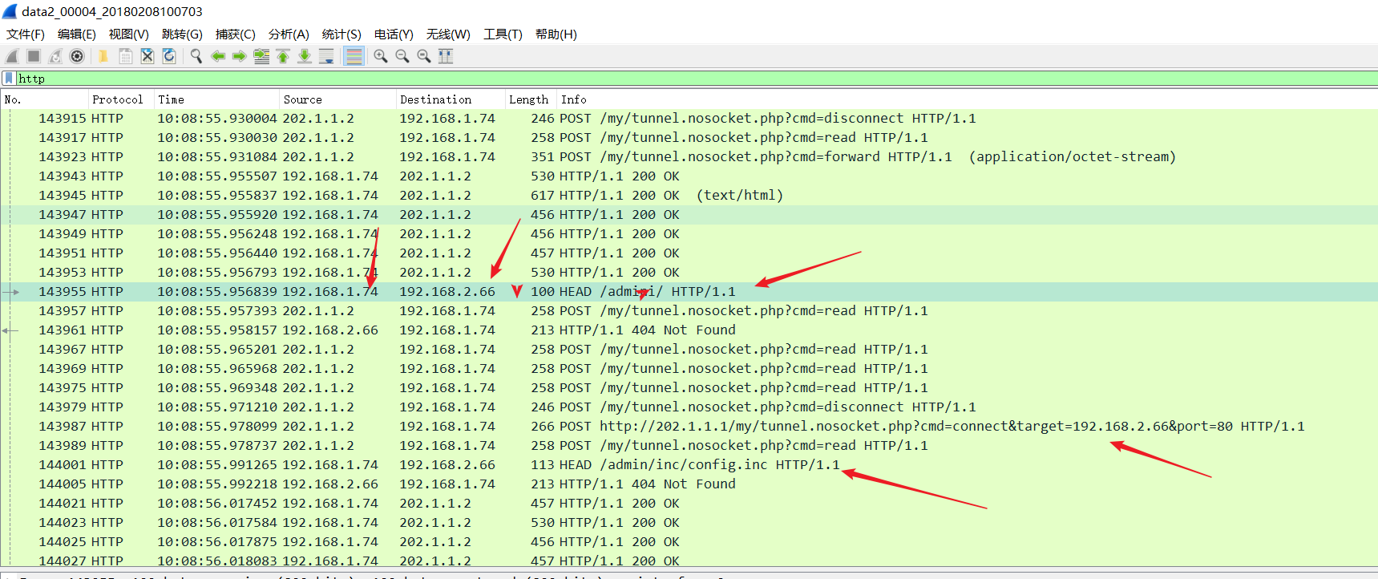Image resolution: width=1378 pixels, height=579 pixels.
Task: Select packet 143989 cmd=read row
Action: (689, 446)
